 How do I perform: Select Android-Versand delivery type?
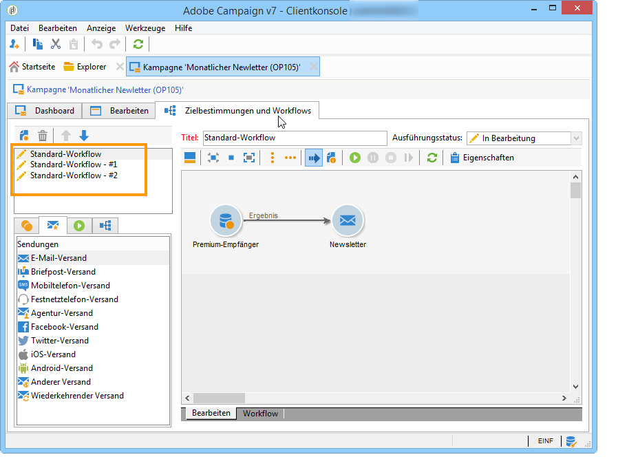click(x=93, y=368)
